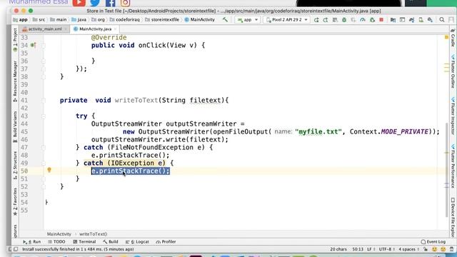
Task: Open the Structure side panel
Action: 15,165
